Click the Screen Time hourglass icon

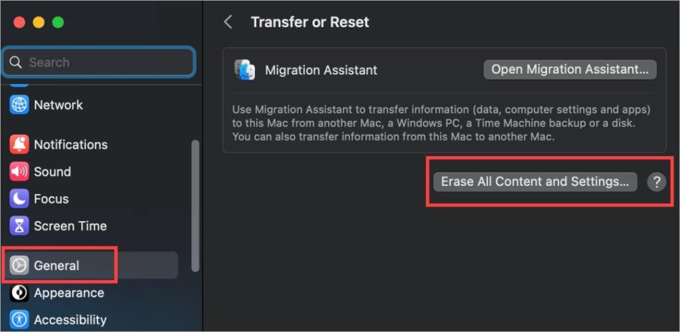19,226
